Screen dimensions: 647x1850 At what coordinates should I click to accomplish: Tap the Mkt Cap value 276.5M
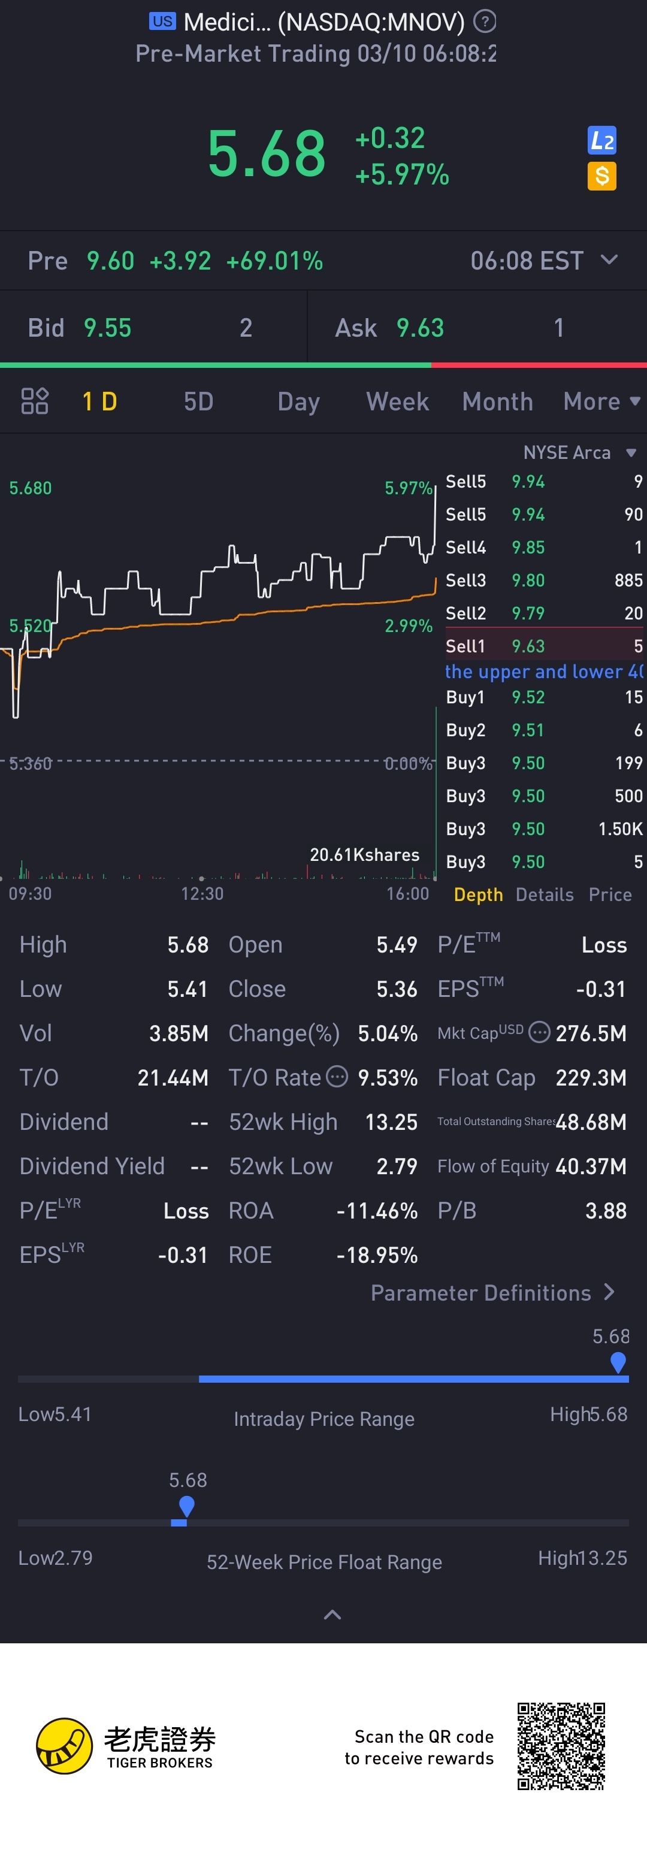pyautogui.click(x=591, y=1033)
